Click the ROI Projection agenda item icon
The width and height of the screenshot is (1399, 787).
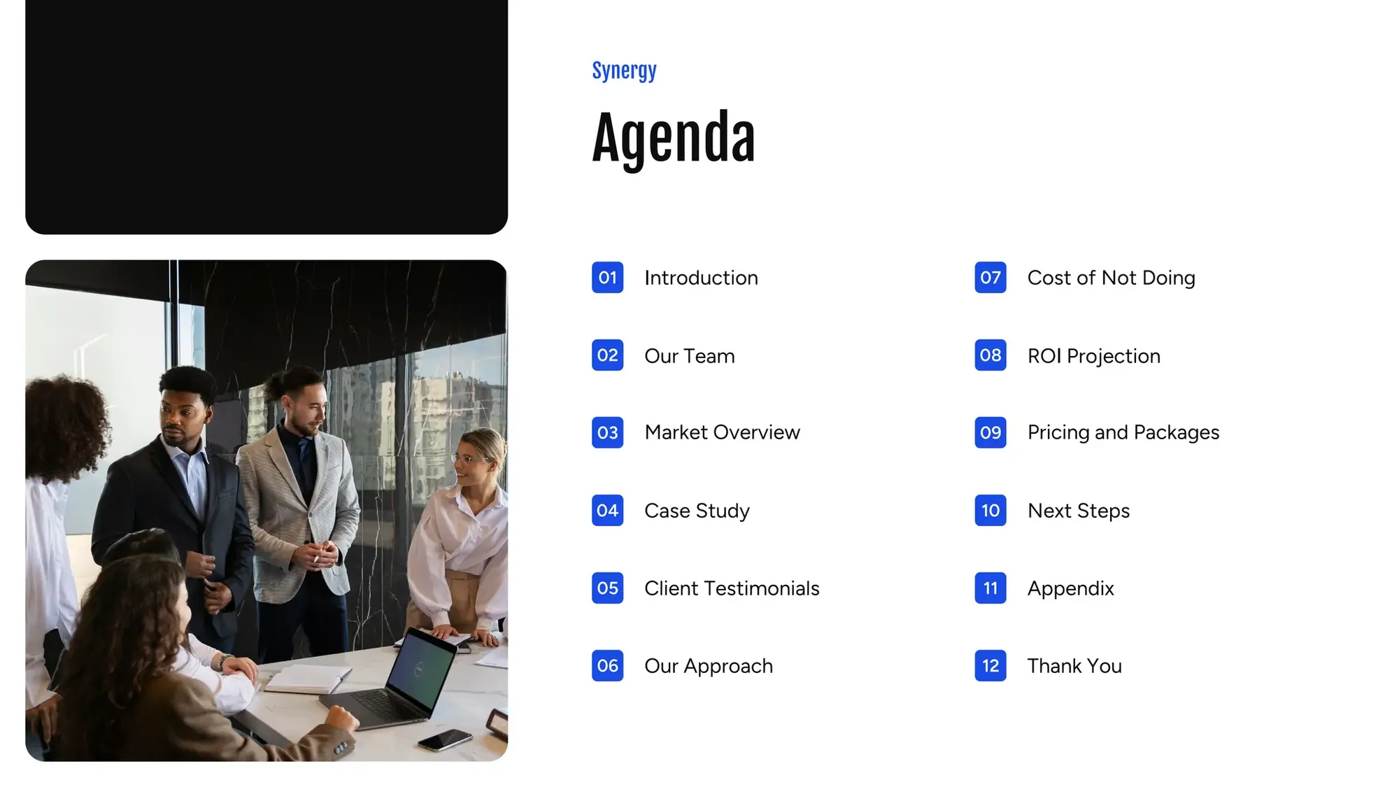[990, 355]
